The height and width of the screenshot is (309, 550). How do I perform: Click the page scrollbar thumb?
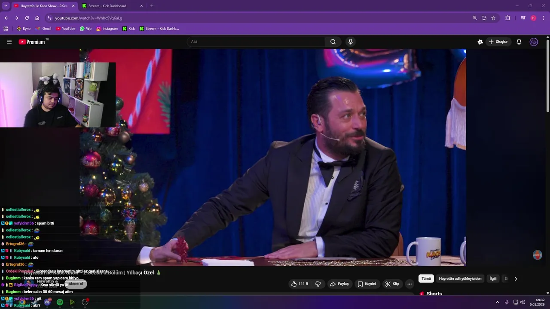(547, 75)
